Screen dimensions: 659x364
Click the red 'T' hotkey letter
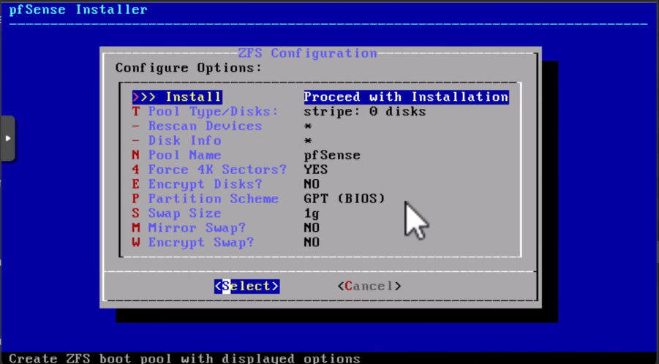136,112
